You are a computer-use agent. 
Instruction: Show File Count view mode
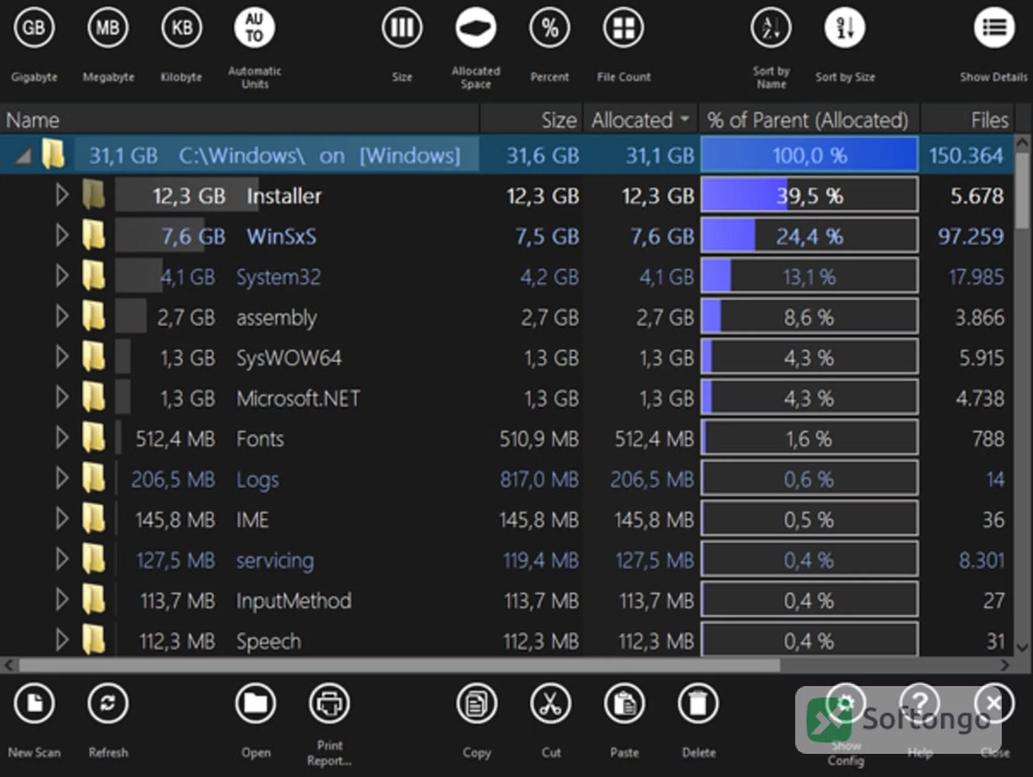(624, 28)
